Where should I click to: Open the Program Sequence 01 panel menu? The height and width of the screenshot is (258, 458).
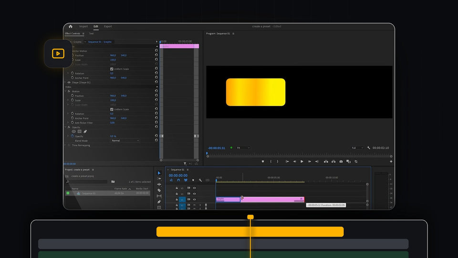233,33
